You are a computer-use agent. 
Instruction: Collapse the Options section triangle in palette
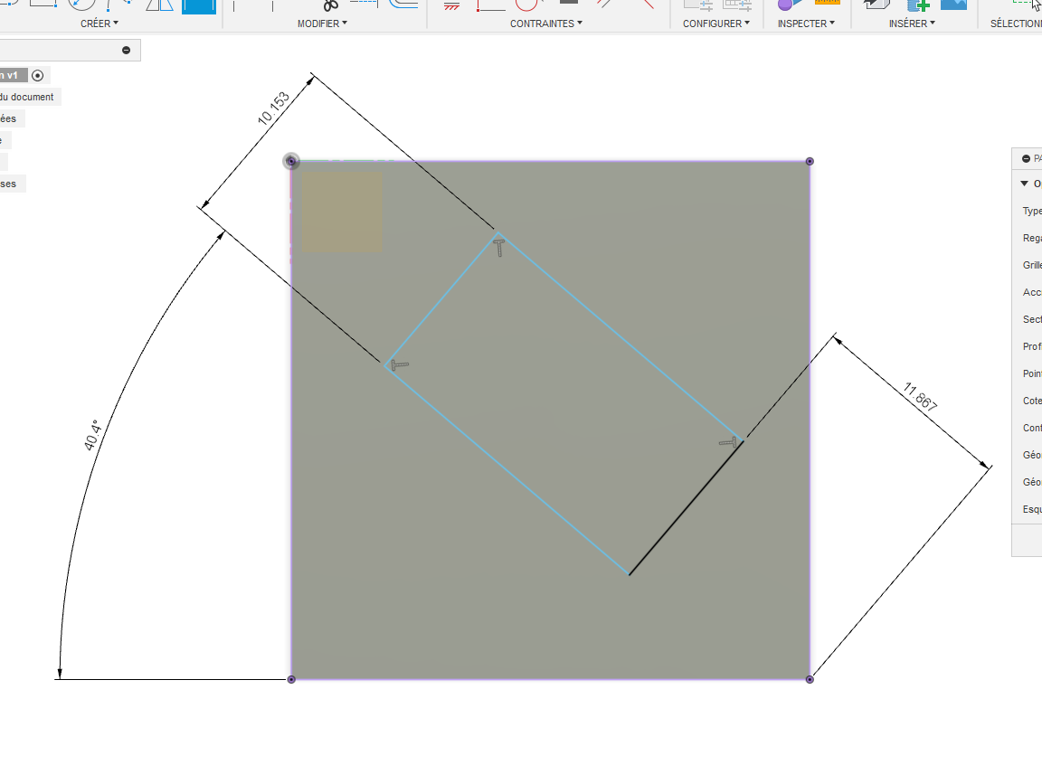(x=1024, y=184)
